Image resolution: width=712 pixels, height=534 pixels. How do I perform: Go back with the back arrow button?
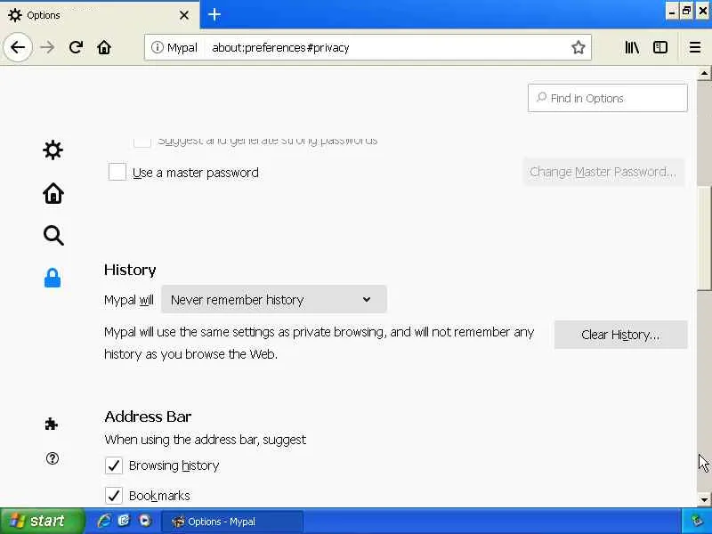click(x=18, y=47)
